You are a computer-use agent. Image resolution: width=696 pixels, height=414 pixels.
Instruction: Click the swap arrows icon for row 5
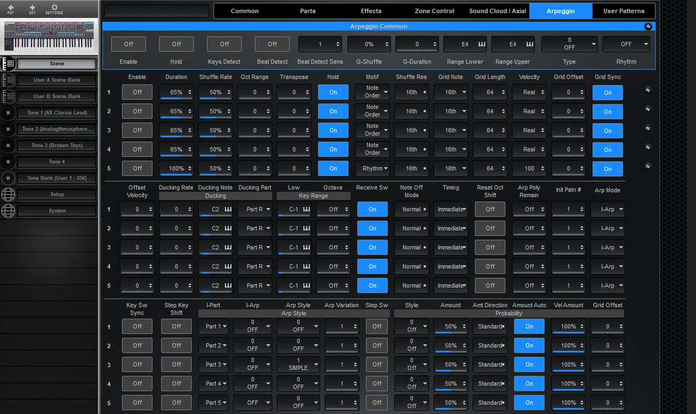pyautogui.click(x=648, y=166)
